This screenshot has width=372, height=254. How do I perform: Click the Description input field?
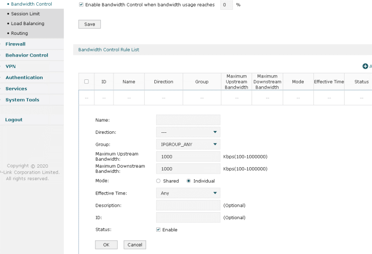tap(188, 205)
